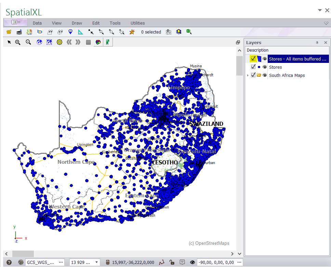Click the add layer stack icon

tap(19, 32)
